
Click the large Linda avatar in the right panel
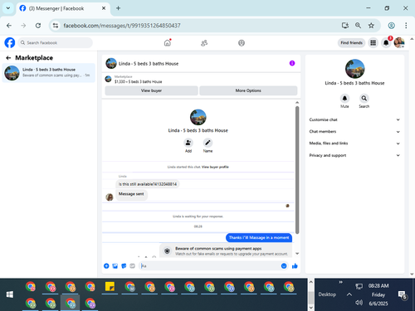point(354,69)
